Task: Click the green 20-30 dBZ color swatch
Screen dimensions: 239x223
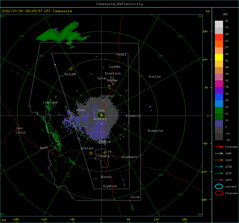Action: [219, 110]
